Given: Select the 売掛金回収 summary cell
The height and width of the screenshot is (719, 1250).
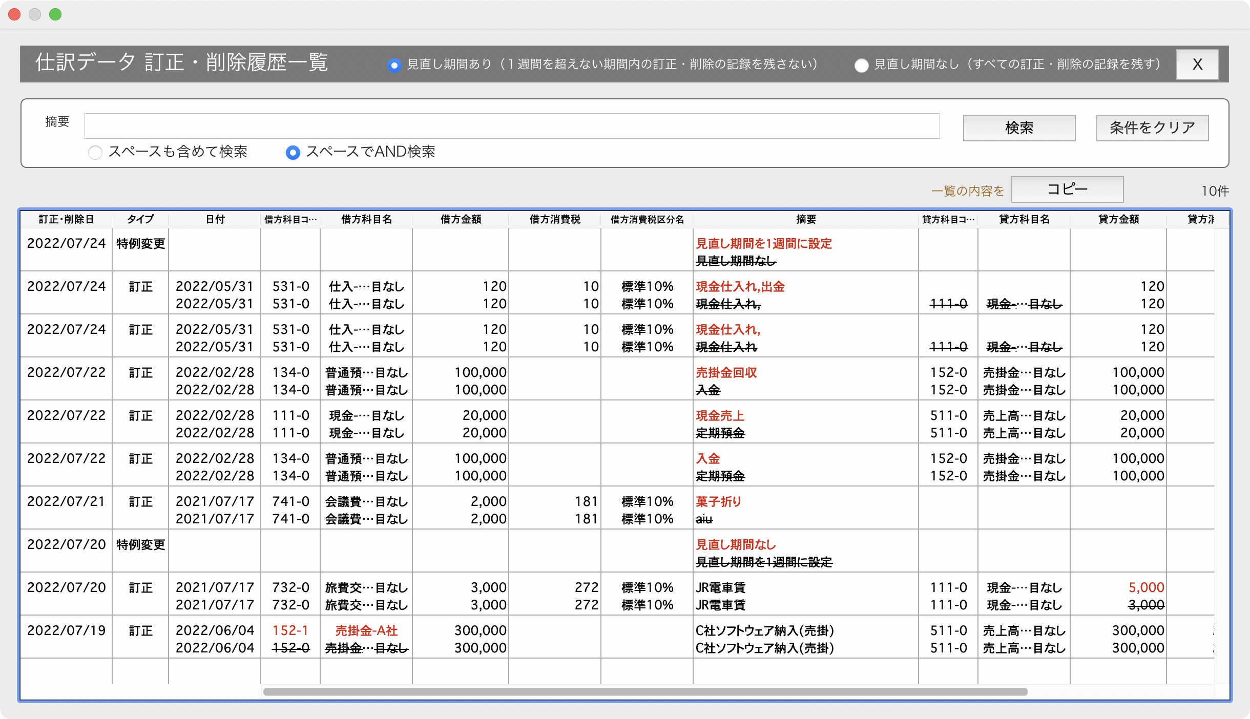Looking at the screenshot, I should (726, 372).
